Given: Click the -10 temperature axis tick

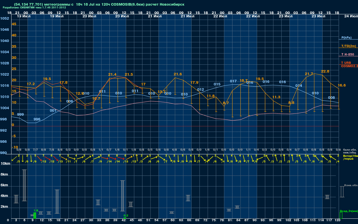Looking at the screenshot, I should [15, 147].
